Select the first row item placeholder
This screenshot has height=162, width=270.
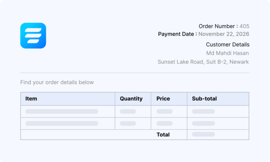(x=62, y=111)
